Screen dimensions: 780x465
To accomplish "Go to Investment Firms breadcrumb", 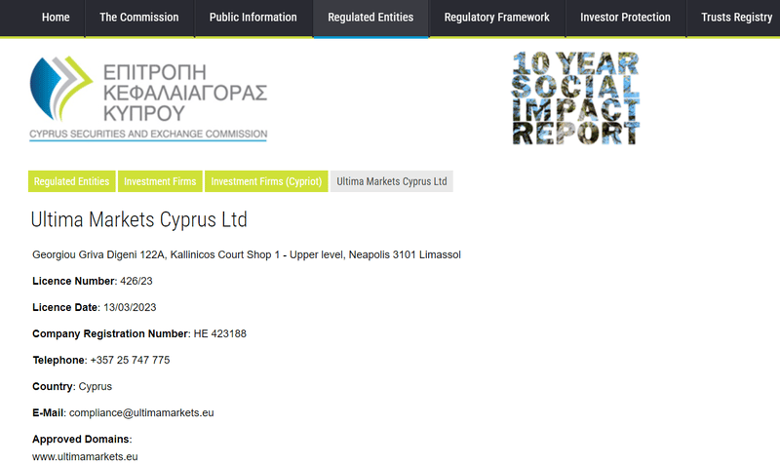I will 160,181.
